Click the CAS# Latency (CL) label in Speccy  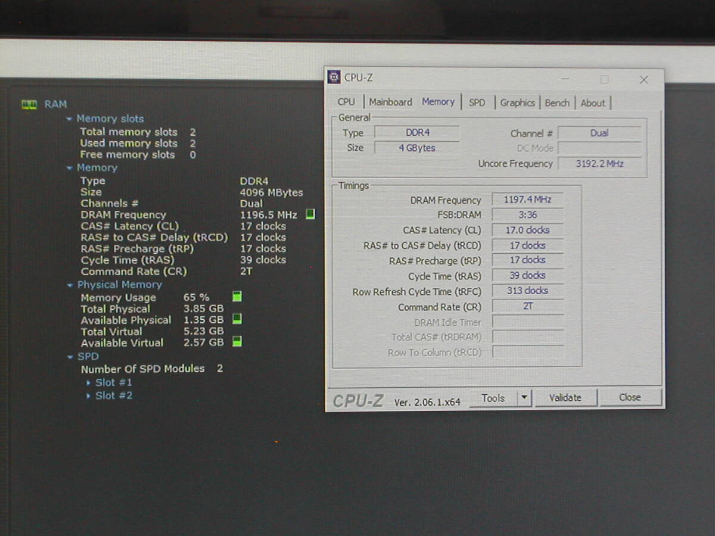pos(130,226)
